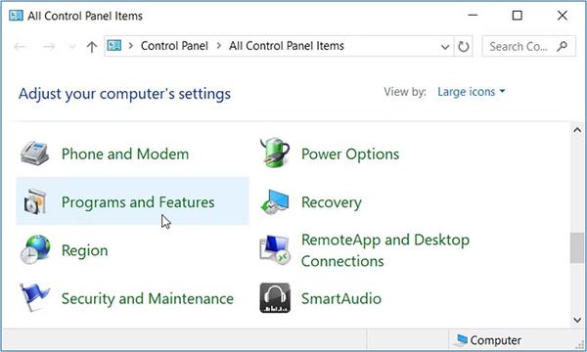Click the Computer status bar entry
The image size is (587, 352).
488,340
